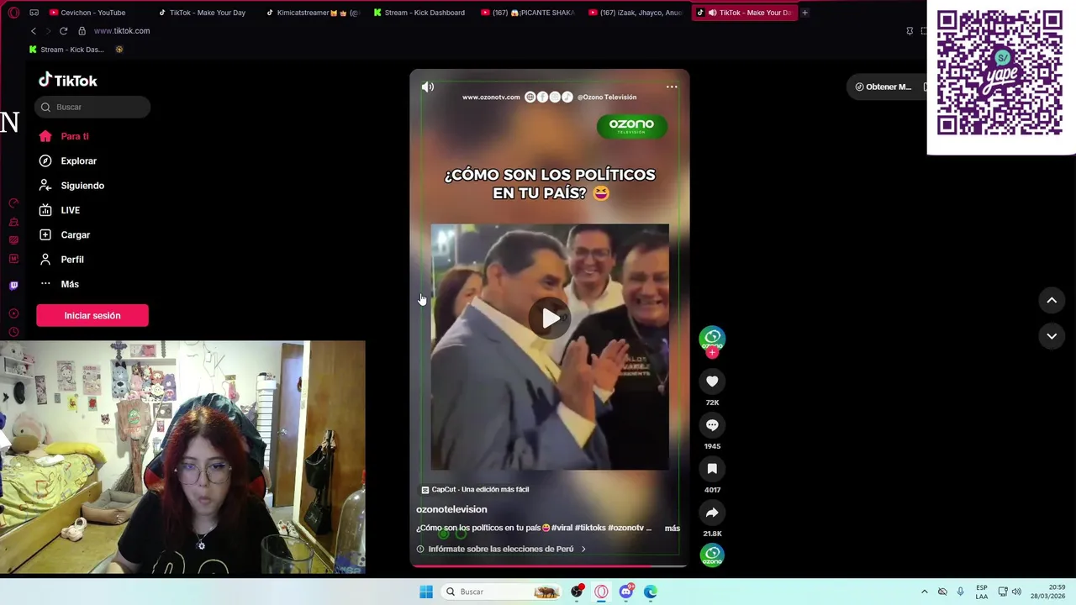Play the paused TikTok video
1076x605 pixels.
click(550, 318)
